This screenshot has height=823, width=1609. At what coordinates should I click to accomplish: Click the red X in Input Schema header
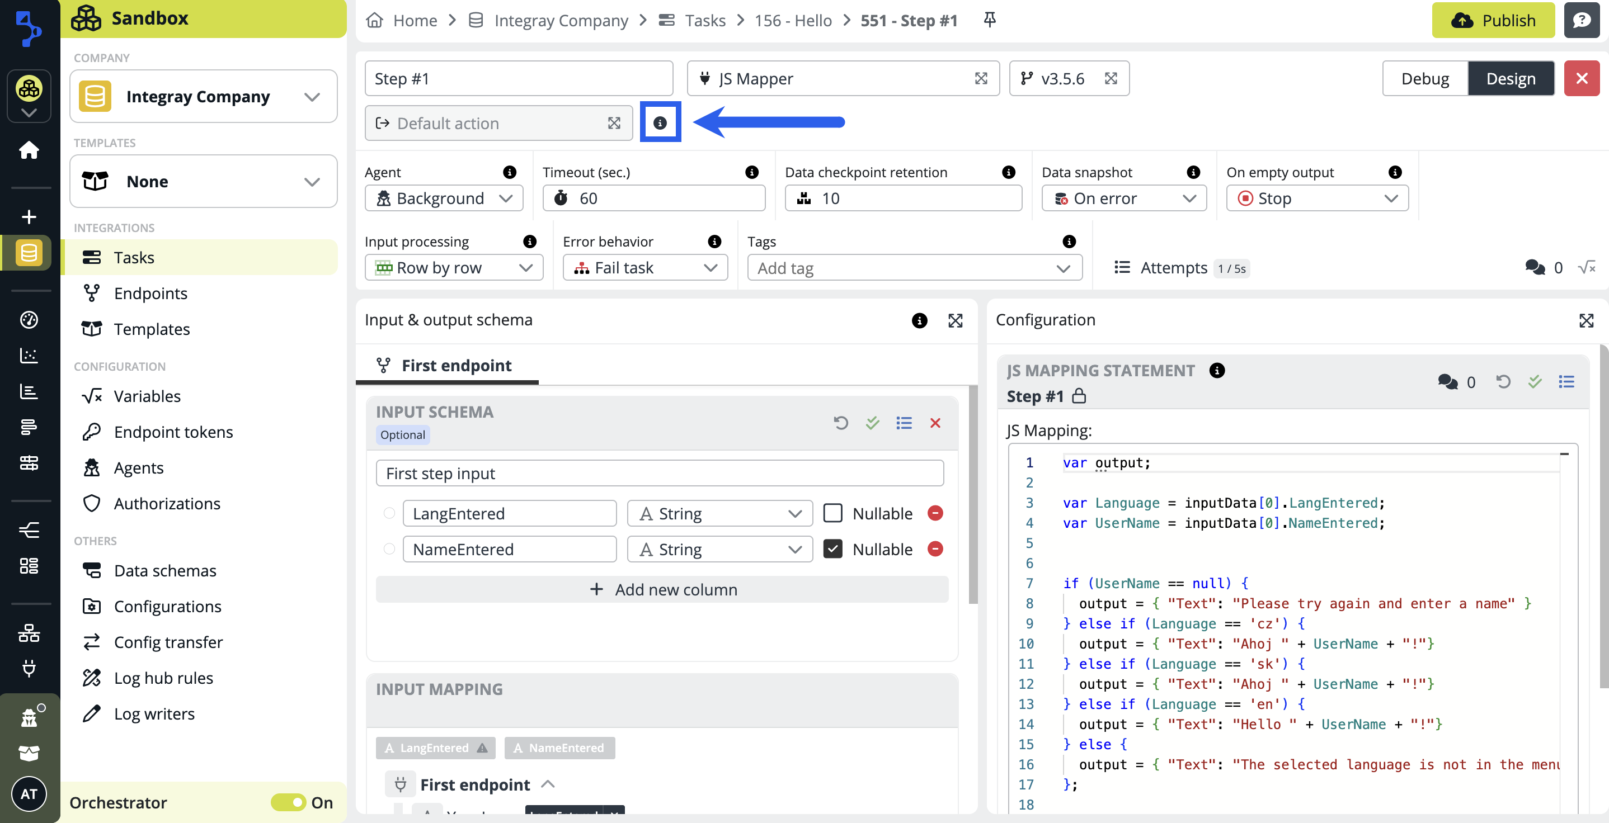tap(934, 423)
